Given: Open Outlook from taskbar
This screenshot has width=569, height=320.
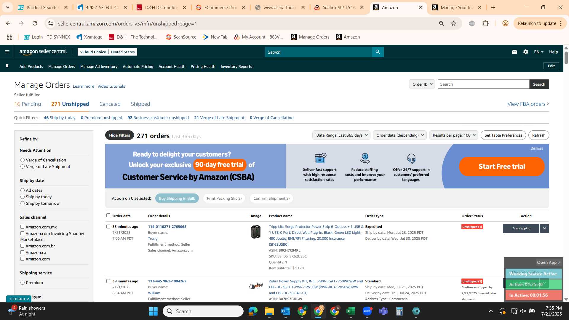Looking at the screenshot, I should click(x=285, y=311).
